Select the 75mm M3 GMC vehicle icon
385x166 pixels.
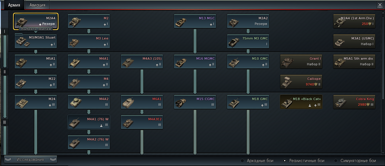tap(248, 41)
